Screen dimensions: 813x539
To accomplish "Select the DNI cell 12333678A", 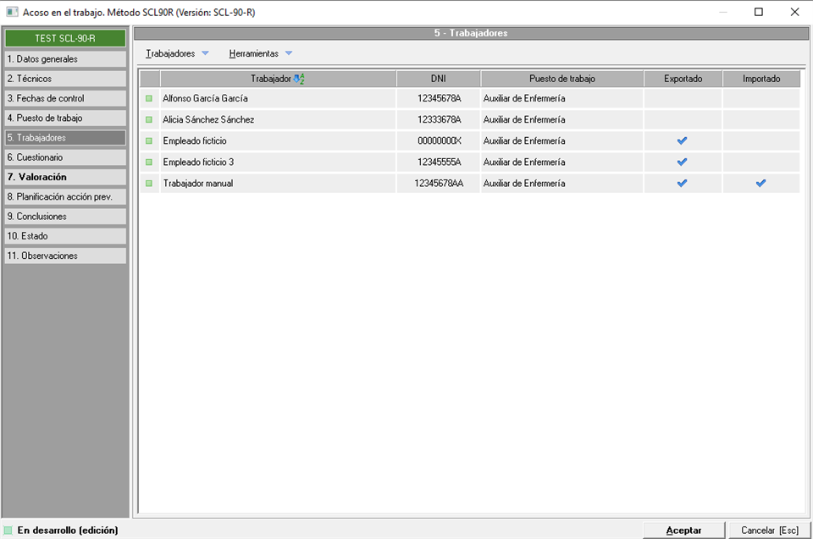I will (439, 120).
